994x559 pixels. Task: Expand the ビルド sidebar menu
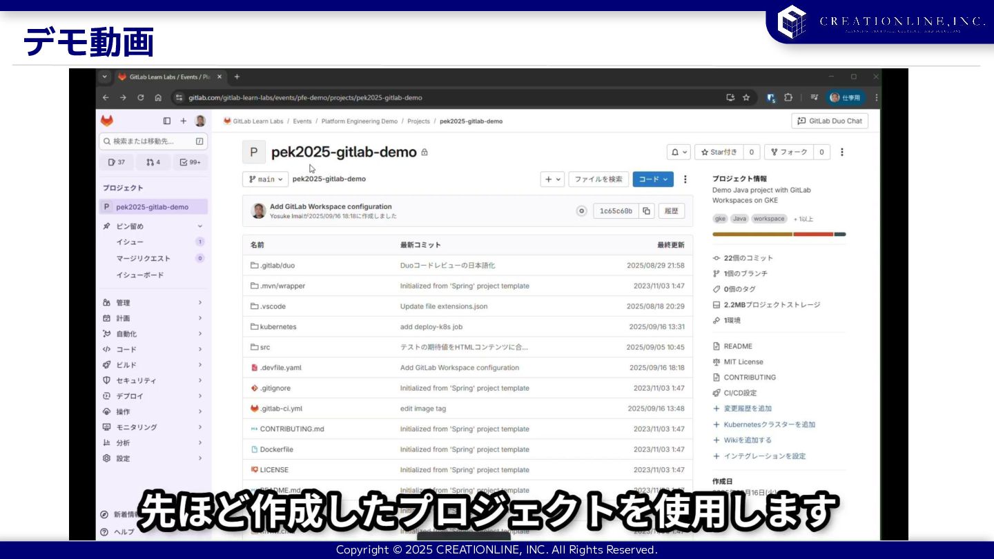point(154,364)
